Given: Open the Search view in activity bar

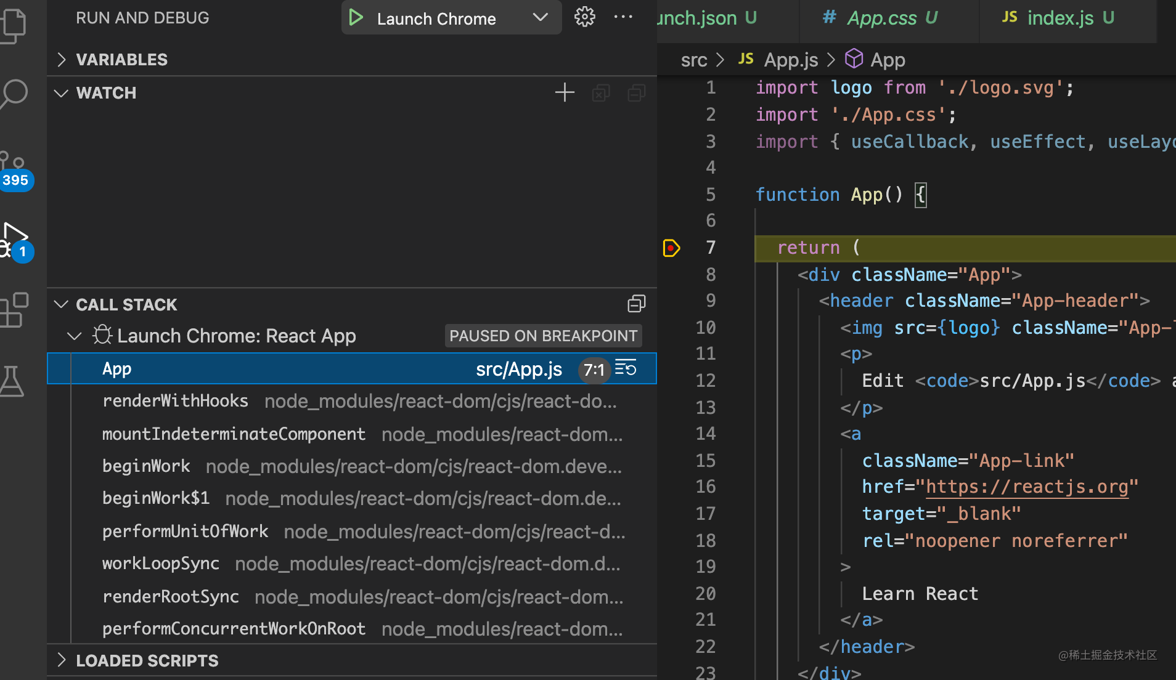Looking at the screenshot, I should 14,94.
